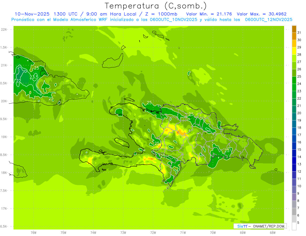306x236 pixels.
Task: Select the "Valor Min. = 21.176" text
Action: (209, 14)
